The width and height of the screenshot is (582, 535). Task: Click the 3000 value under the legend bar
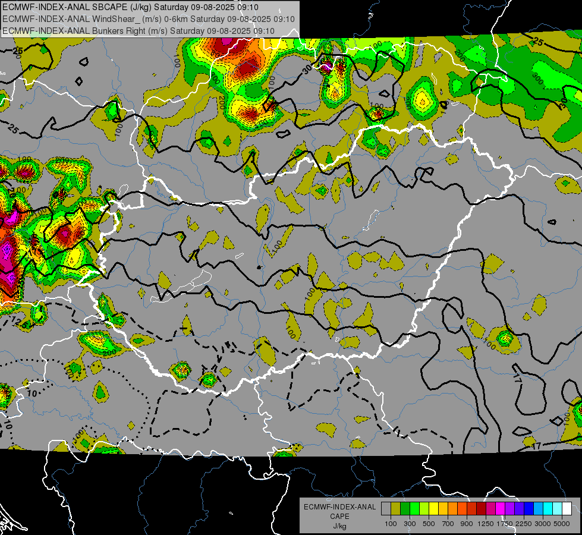[543, 524]
